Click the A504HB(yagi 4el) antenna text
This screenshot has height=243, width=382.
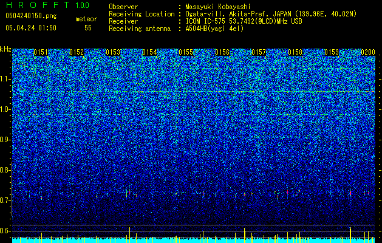tap(214, 29)
